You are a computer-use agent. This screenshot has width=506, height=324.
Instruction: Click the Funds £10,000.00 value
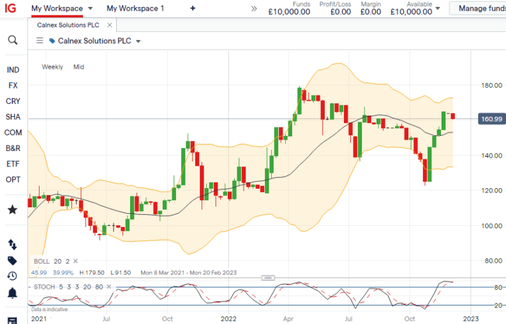[289, 12]
